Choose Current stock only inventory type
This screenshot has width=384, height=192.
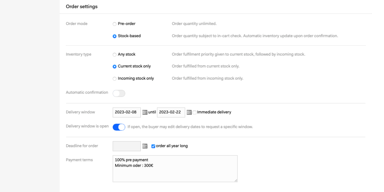pos(115,67)
